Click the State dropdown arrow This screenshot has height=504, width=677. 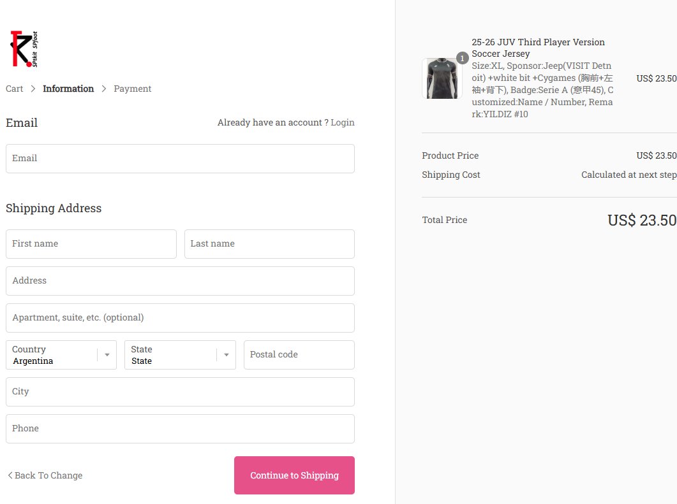coord(227,355)
